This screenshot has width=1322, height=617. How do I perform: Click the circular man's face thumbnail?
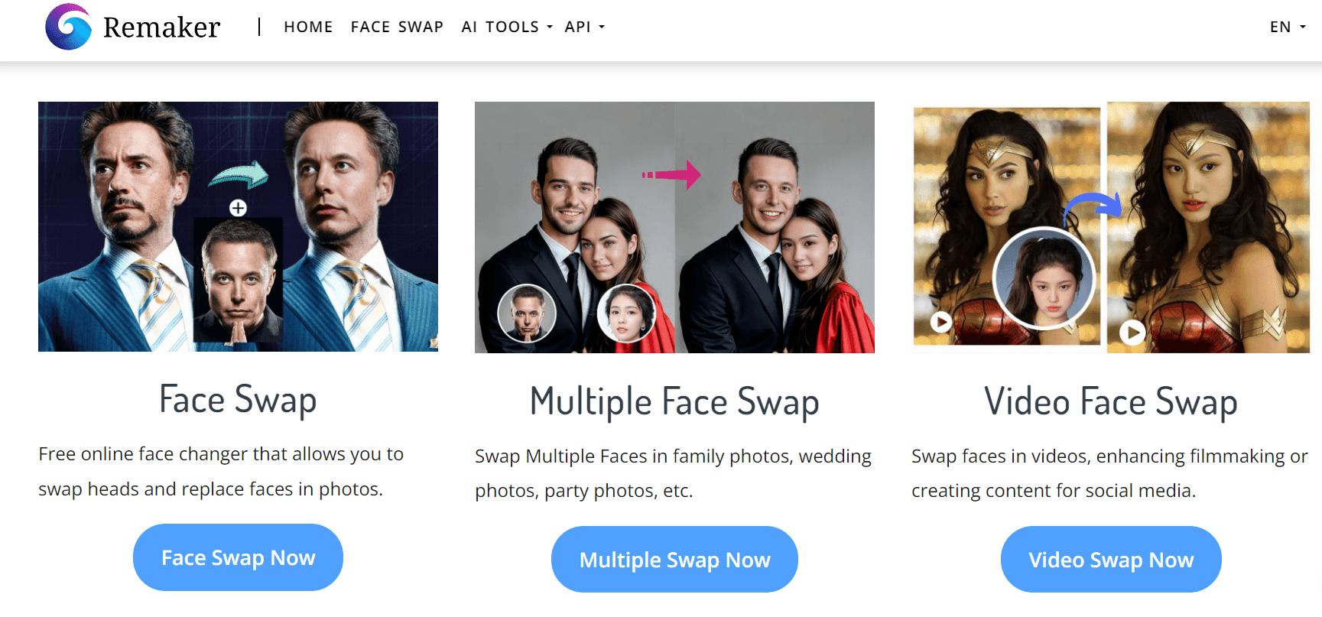526,313
